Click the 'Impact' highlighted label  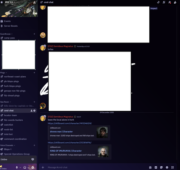(154, 8)
